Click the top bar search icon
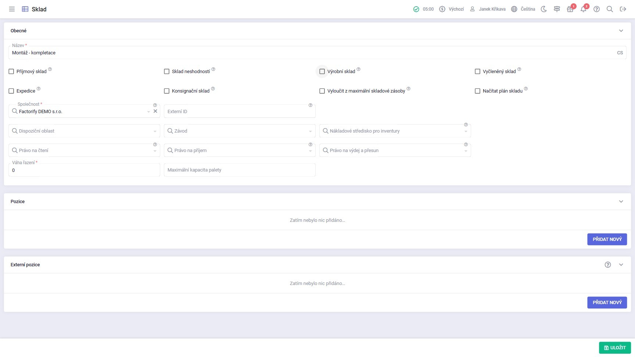 pyautogui.click(x=610, y=9)
